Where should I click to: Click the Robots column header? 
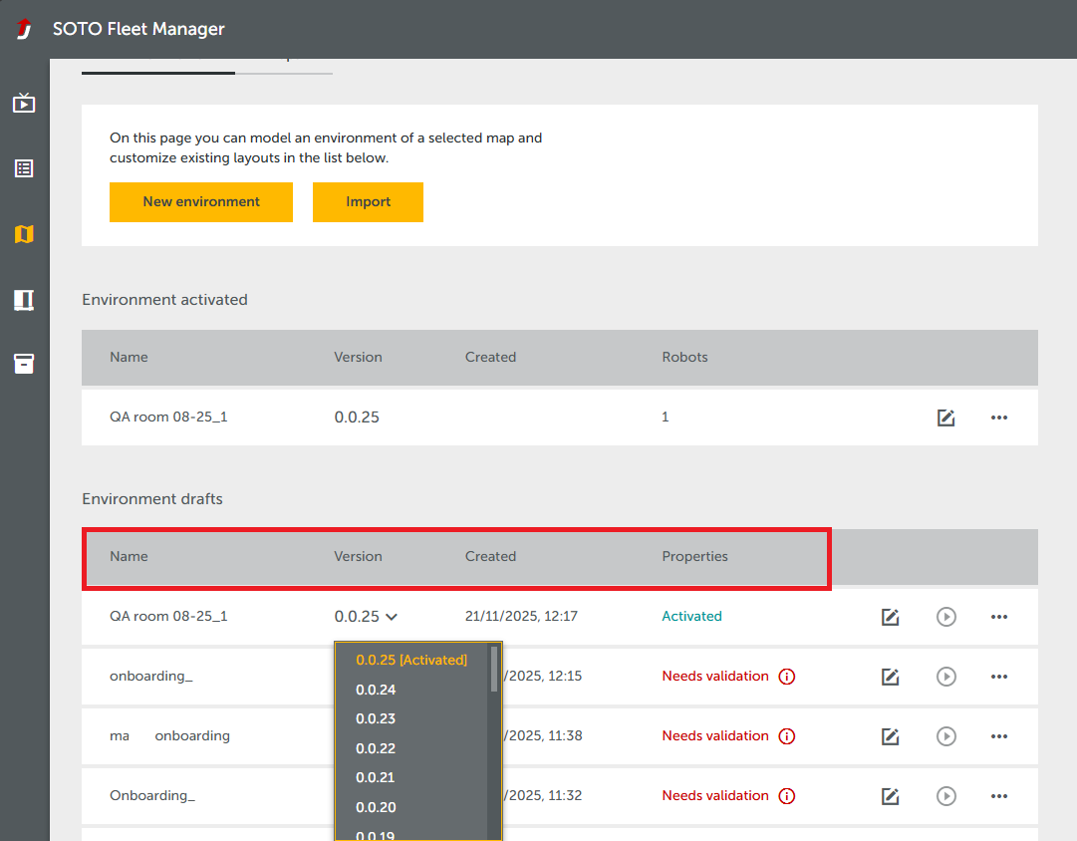(684, 357)
